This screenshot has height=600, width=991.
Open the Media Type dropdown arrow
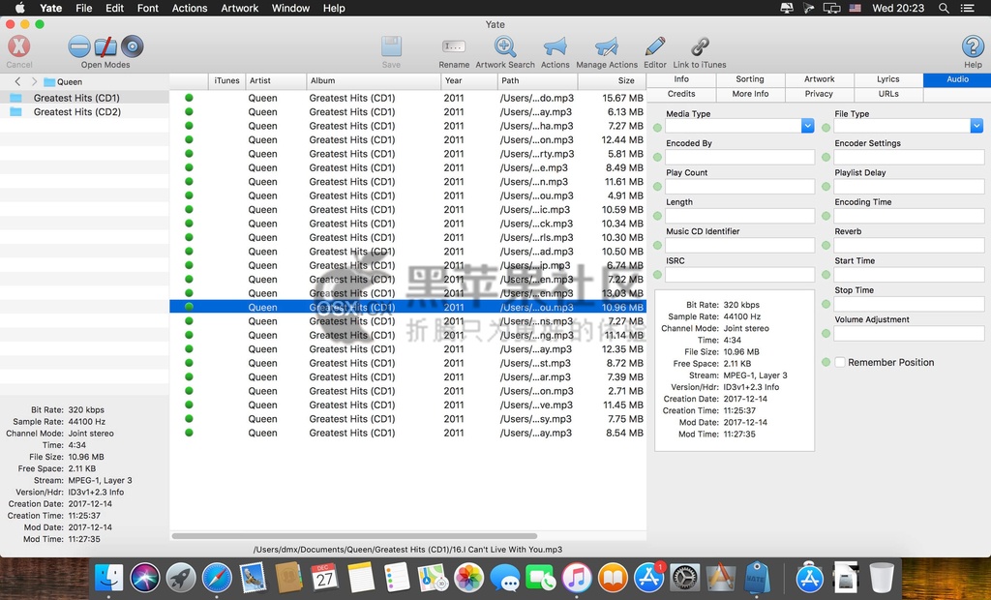pyautogui.click(x=808, y=126)
